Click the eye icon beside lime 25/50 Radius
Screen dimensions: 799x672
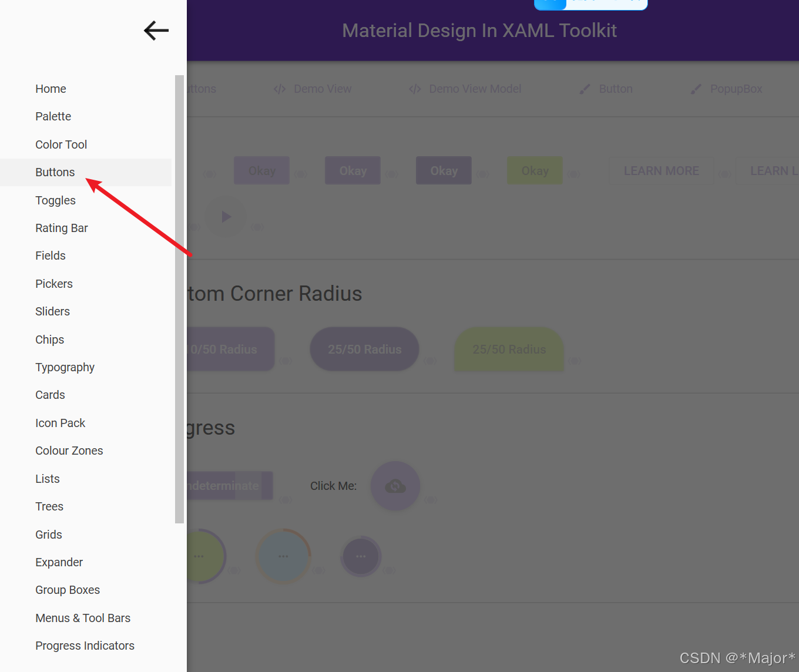click(575, 360)
